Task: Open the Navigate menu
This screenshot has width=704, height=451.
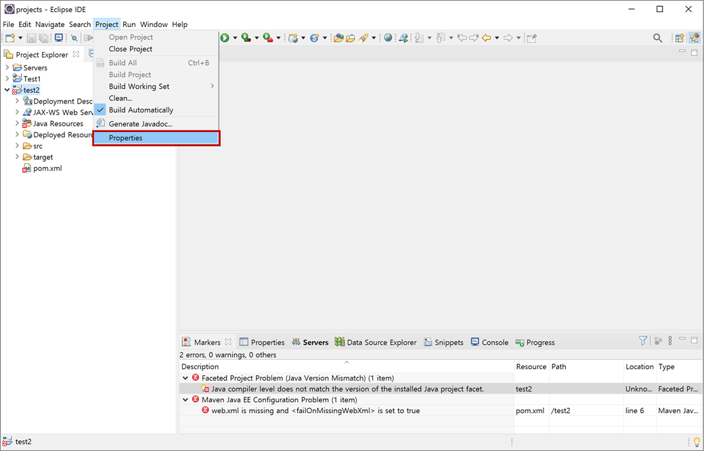Action: click(50, 24)
